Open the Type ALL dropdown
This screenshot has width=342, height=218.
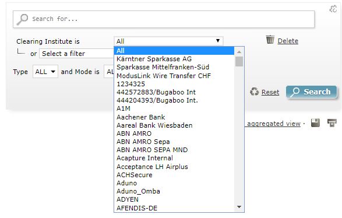pyautogui.click(x=45, y=72)
